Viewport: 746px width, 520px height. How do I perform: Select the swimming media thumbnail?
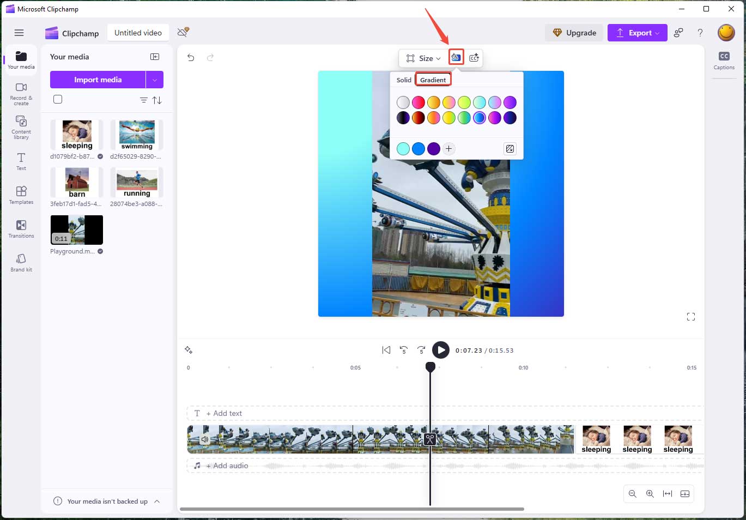coord(136,134)
